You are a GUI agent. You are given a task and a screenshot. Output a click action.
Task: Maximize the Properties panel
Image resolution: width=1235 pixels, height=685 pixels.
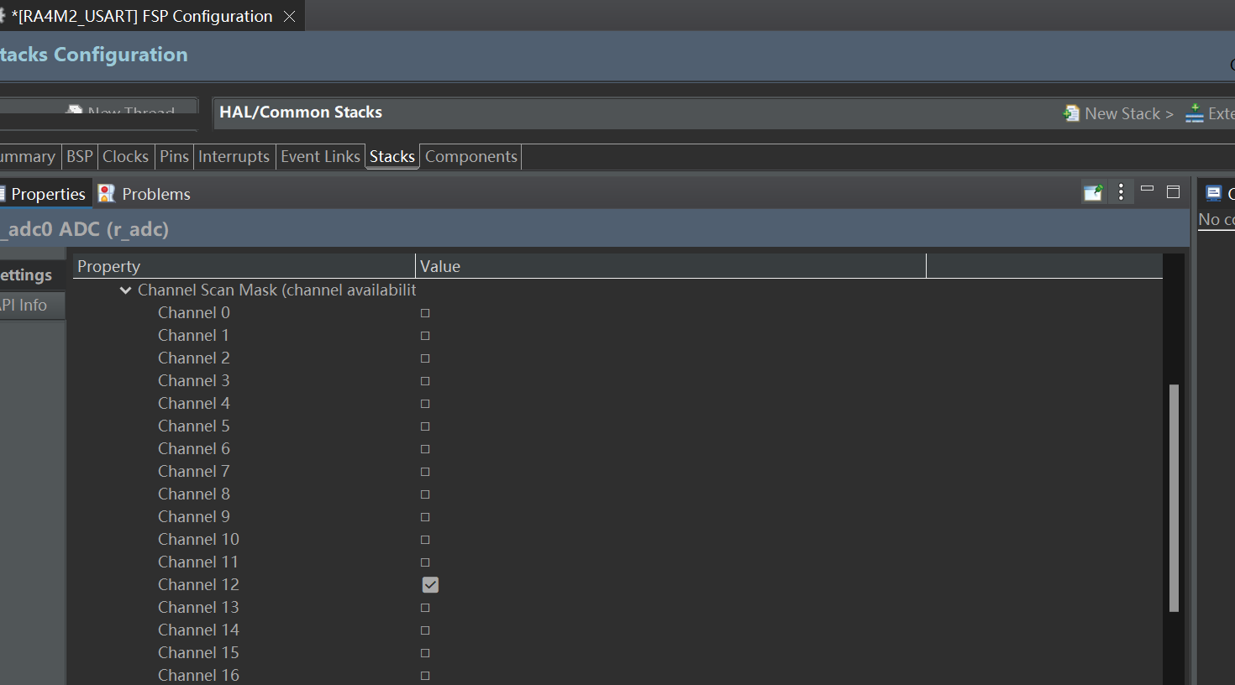(x=1174, y=191)
